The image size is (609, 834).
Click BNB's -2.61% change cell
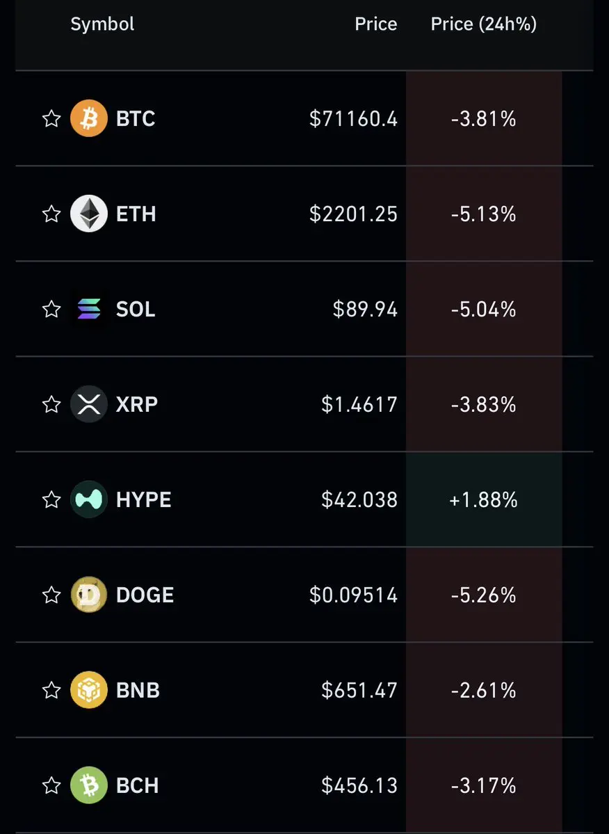point(484,690)
